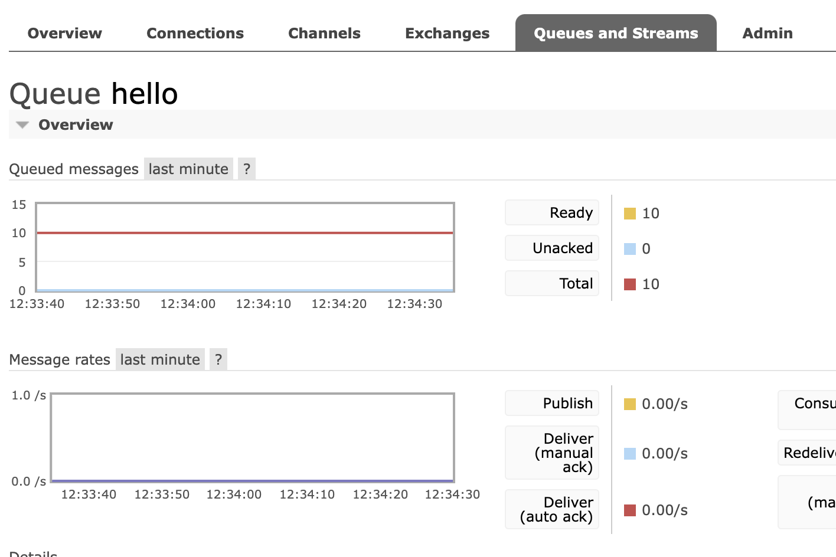Click the blue Unacked color swatch
Screen dimensions: 836x557
(630, 249)
